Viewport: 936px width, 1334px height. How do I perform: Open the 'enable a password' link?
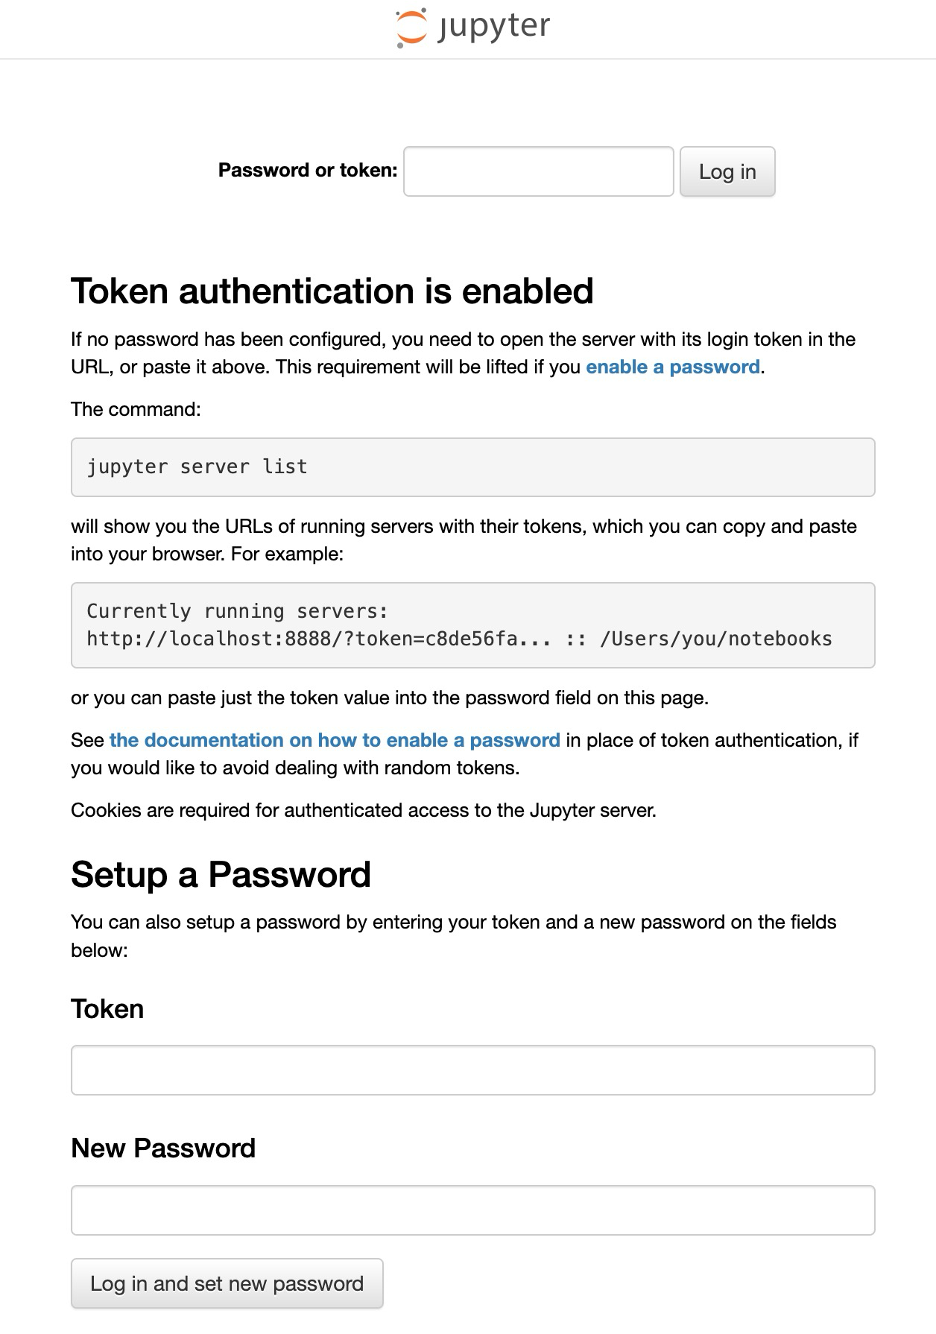coord(672,367)
